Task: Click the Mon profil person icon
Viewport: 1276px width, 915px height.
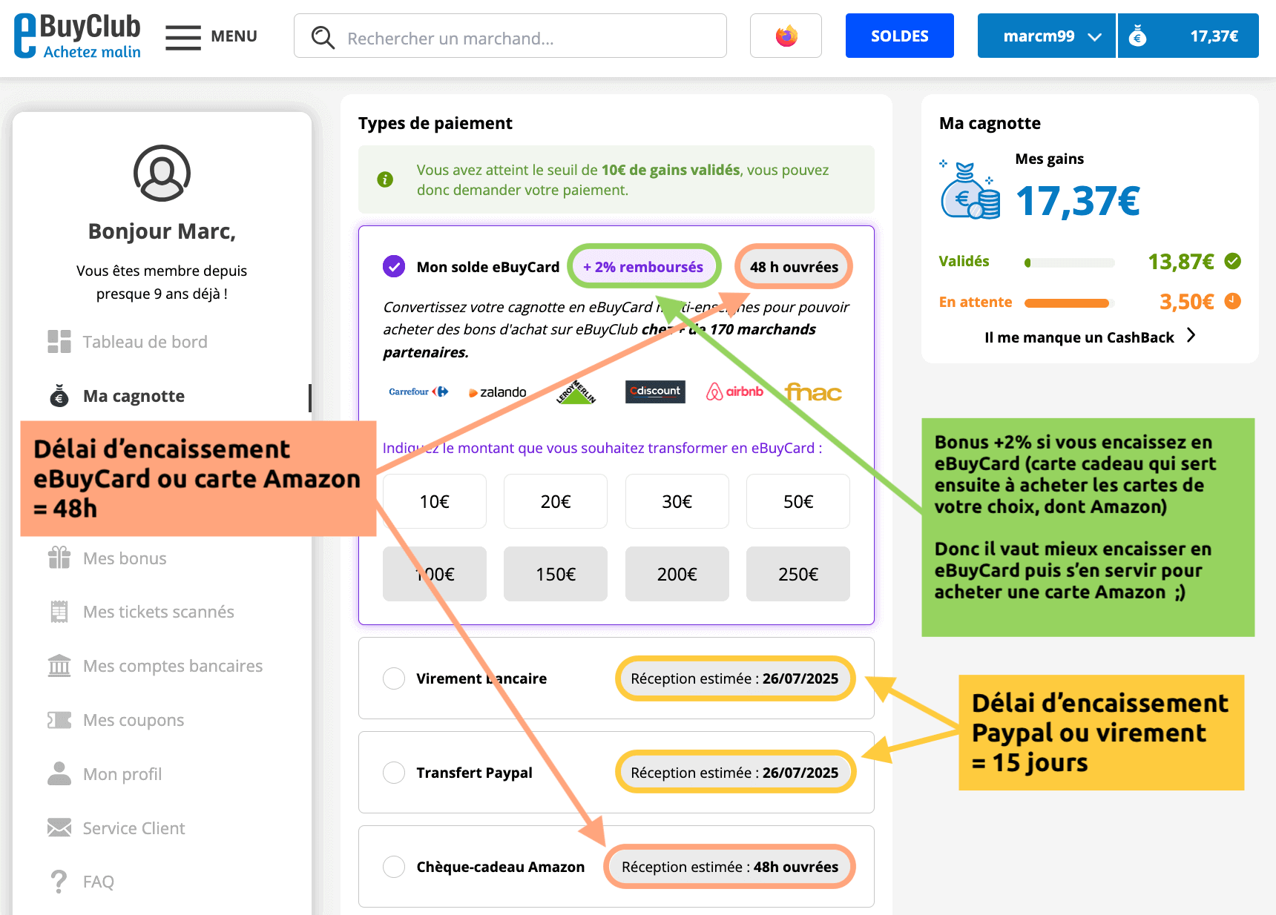Action: (x=59, y=773)
